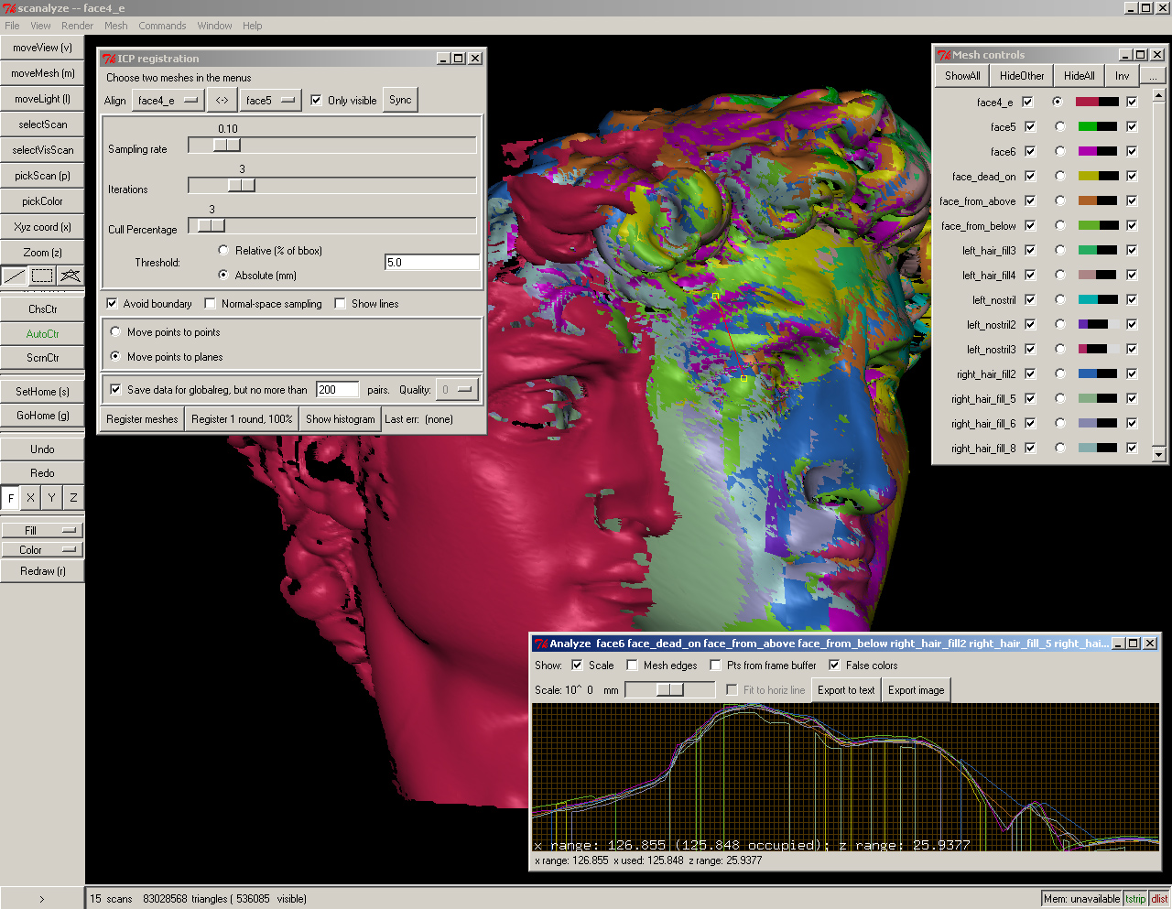Click the Sampling rate slider handle
Viewport: 1172px width, 909px height.
[227, 145]
